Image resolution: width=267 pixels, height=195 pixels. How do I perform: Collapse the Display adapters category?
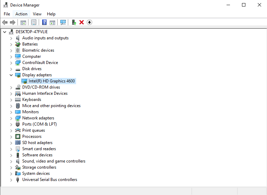11,75
